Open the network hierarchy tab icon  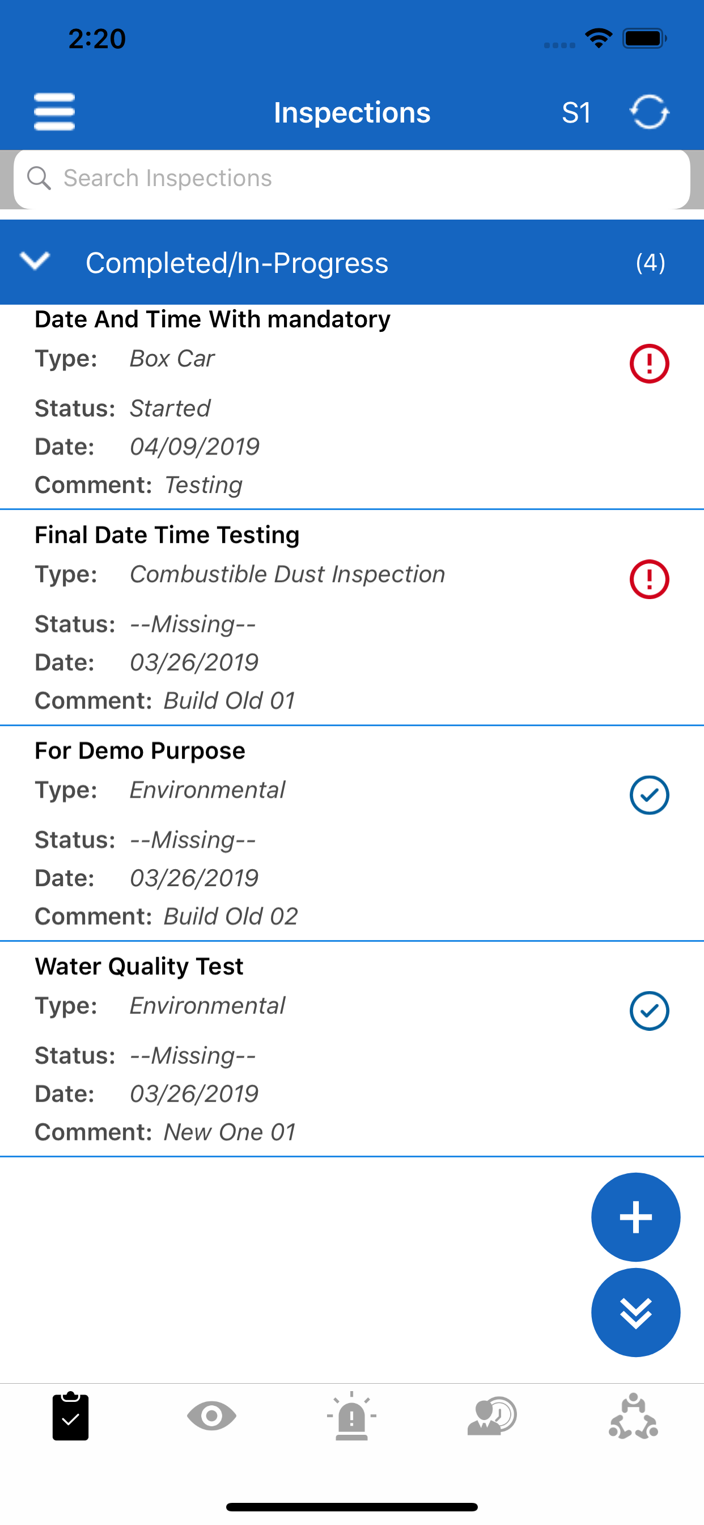click(633, 1416)
